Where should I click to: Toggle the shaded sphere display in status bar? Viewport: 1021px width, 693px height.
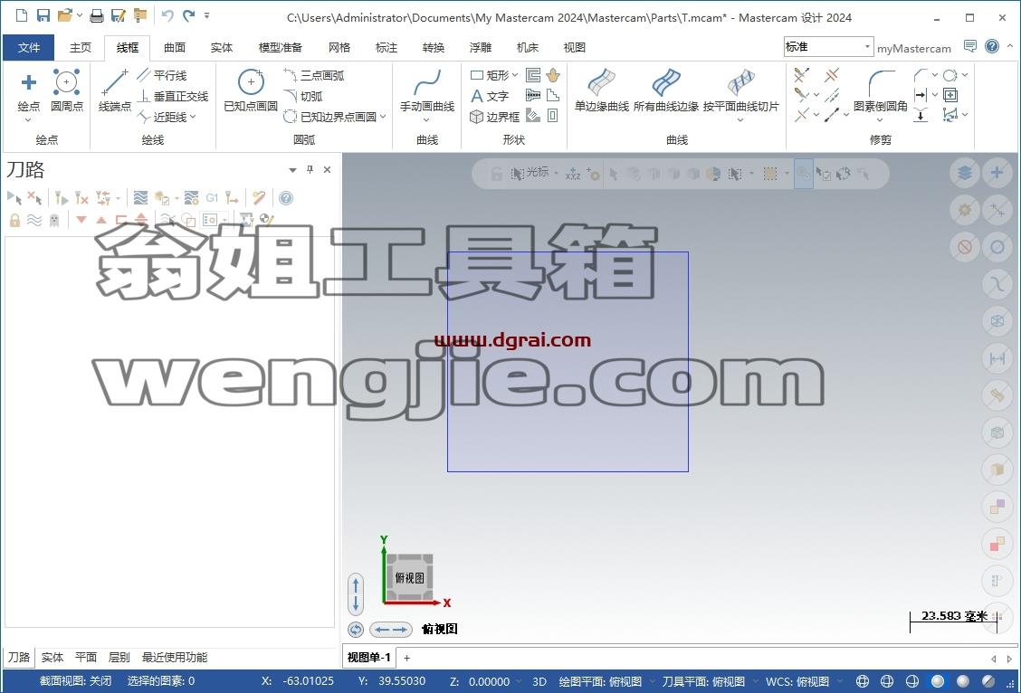[938, 681]
